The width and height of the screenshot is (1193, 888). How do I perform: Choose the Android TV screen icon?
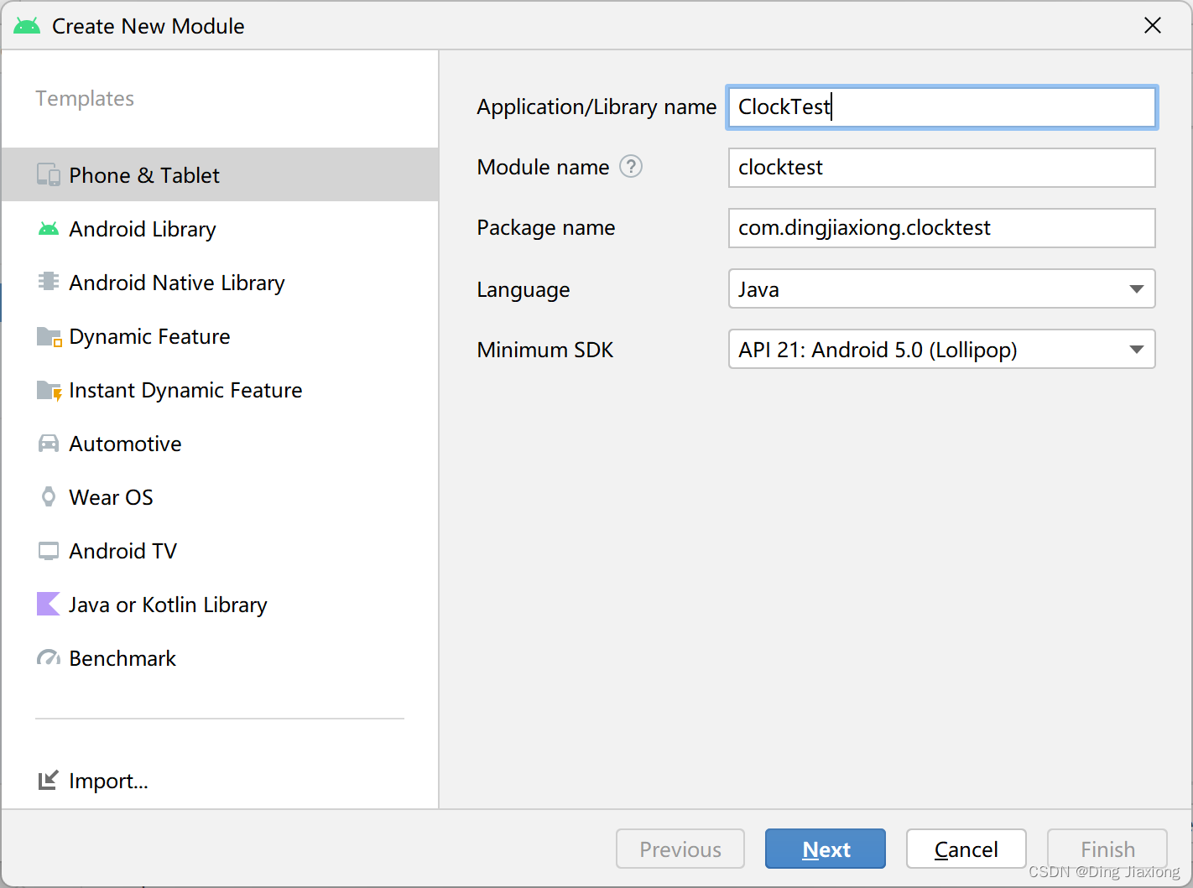coord(49,551)
